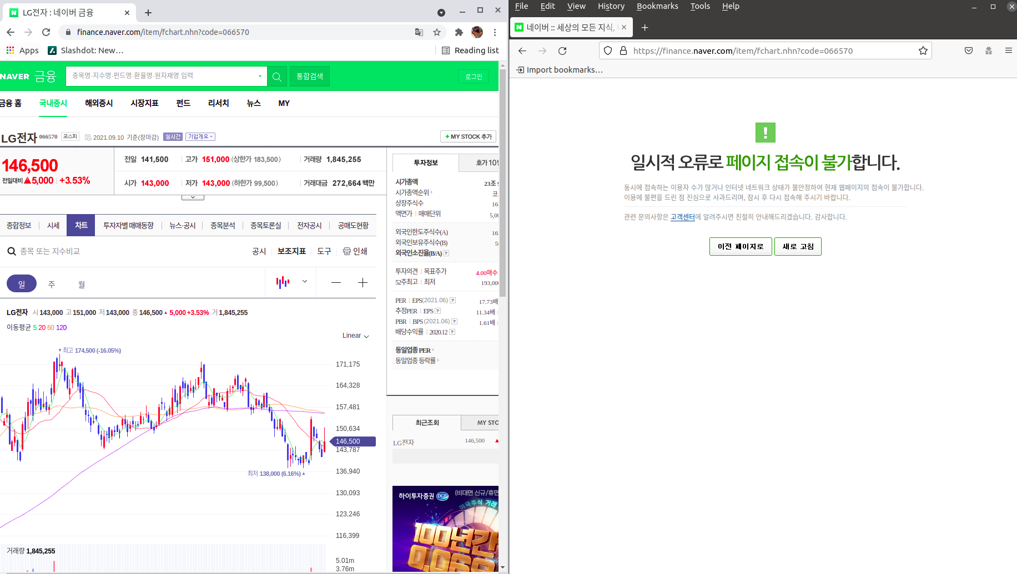Select 일 daily chart period
The width and height of the screenshot is (1017, 574).
pos(22,284)
